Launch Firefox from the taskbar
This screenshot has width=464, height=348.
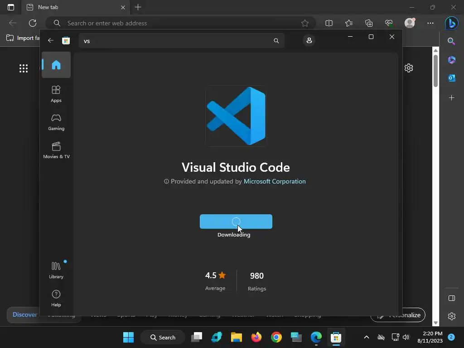(x=256, y=337)
